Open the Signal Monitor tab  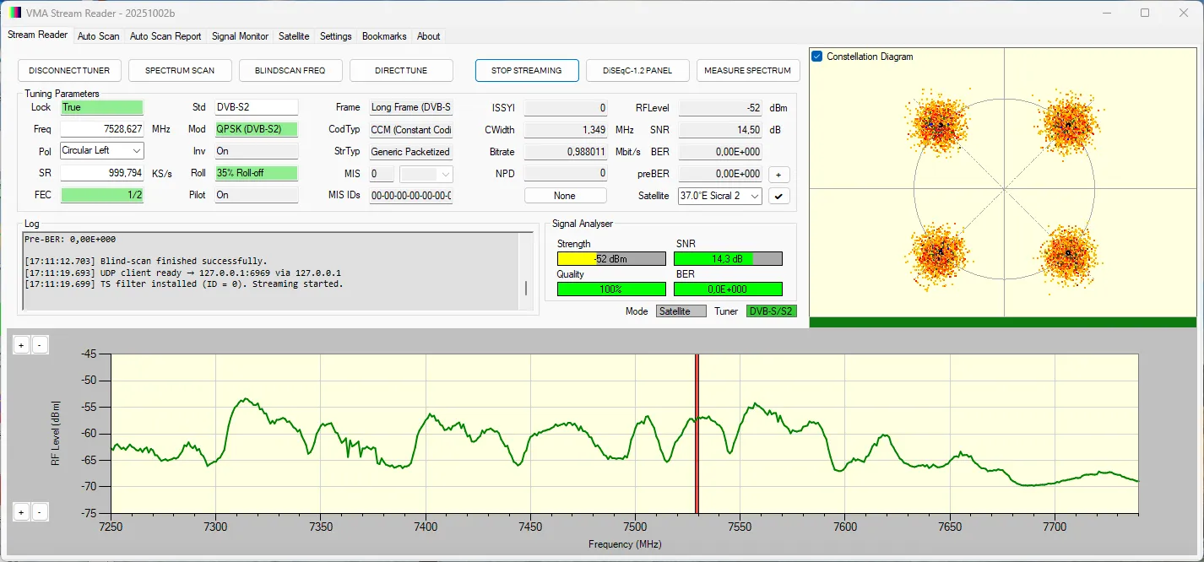(x=240, y=36)
